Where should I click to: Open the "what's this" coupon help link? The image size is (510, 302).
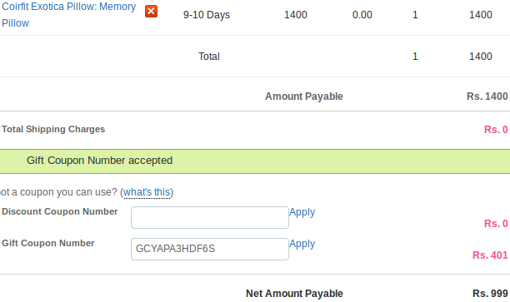coord(147,192)
